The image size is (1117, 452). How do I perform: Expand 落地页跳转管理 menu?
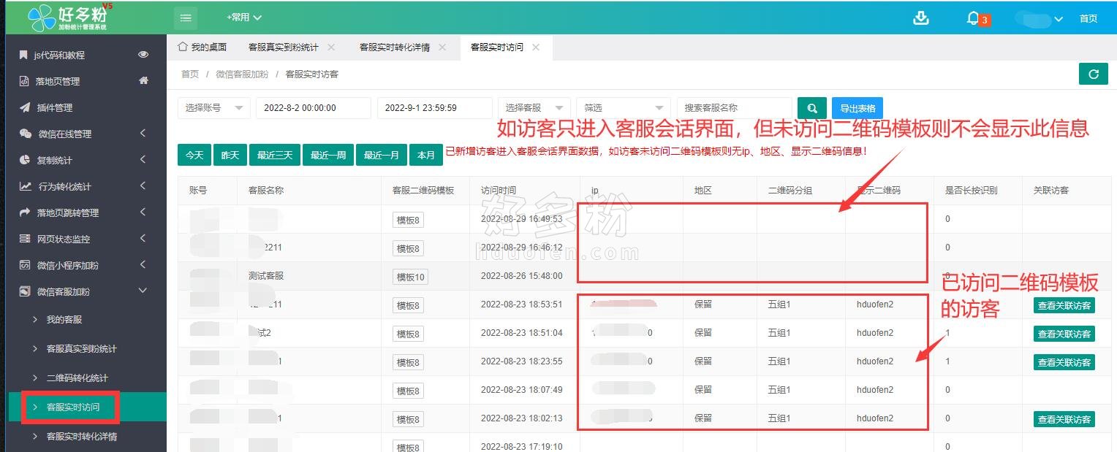tap(143, 212)
